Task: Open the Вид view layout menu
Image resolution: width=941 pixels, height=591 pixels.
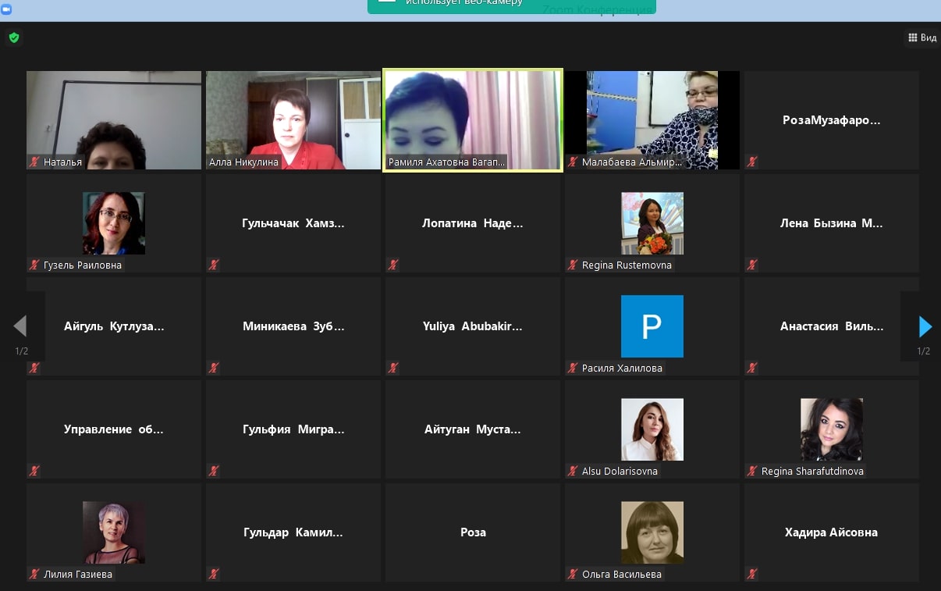Action: (x=921, y=37)
